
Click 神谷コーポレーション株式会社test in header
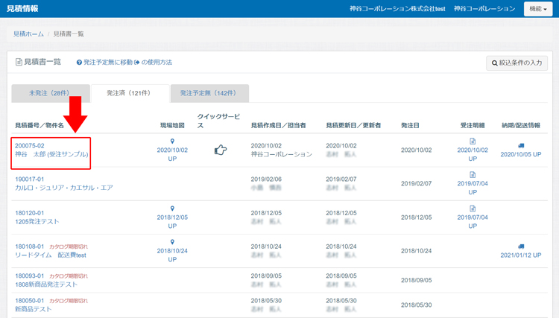pyautogui.click(x=397, y=8)
